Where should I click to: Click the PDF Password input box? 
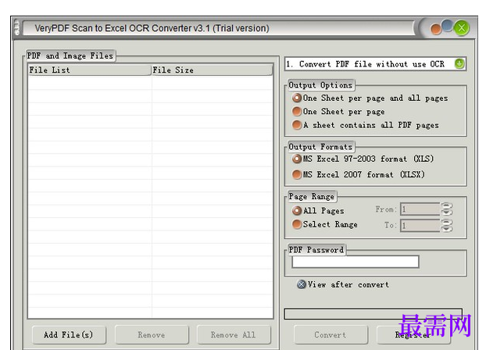(x=356, y=262)
